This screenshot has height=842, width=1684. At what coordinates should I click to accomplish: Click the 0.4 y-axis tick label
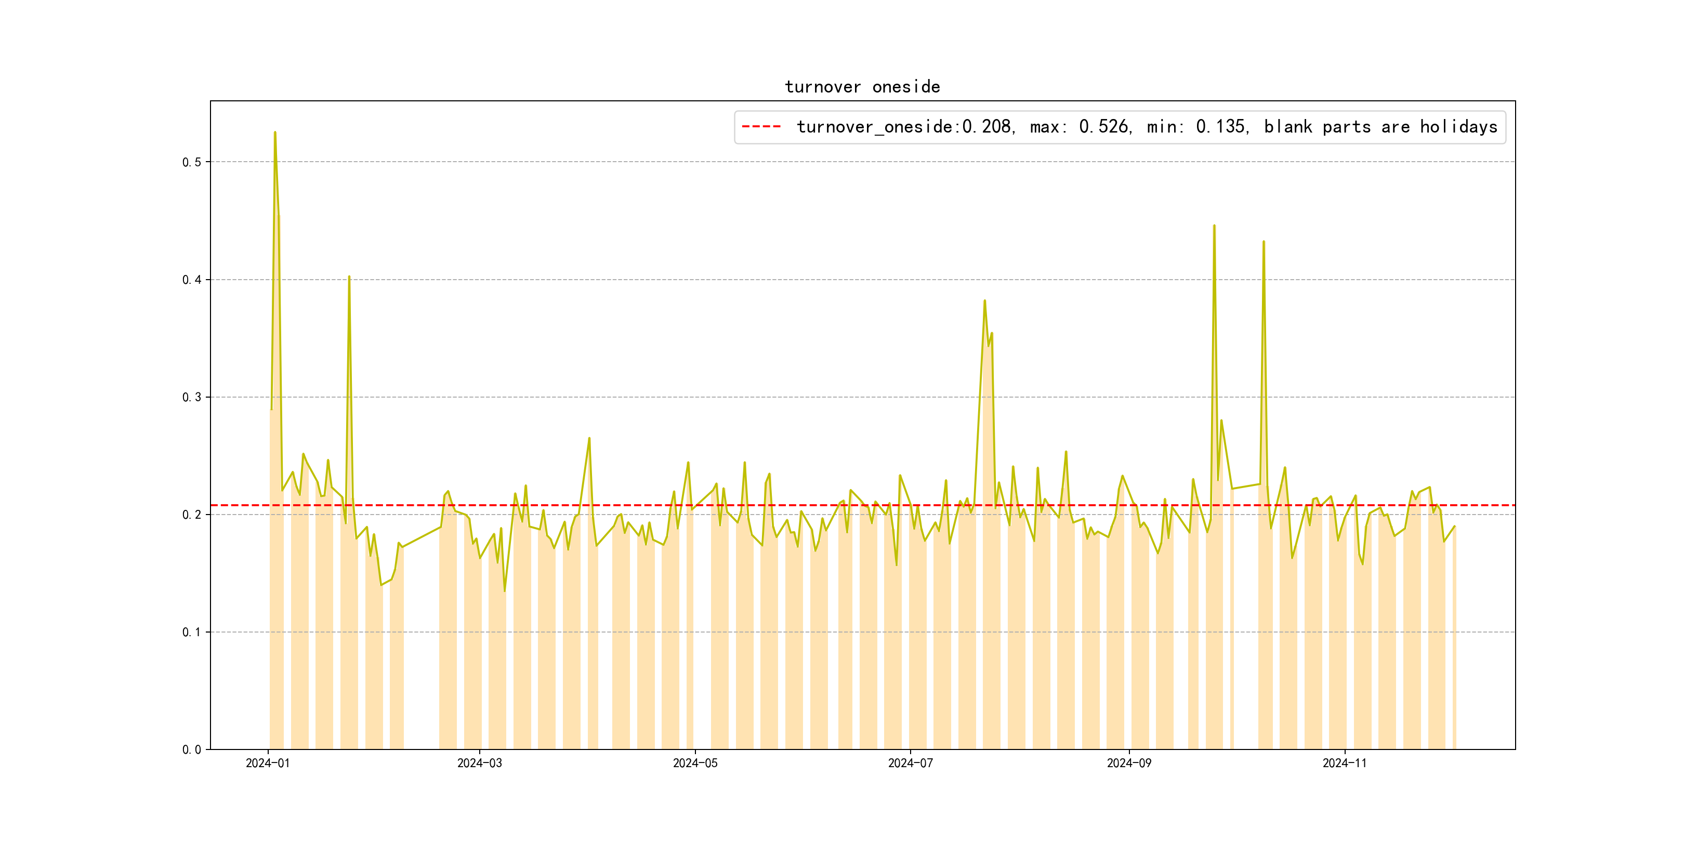click(x=192, y=280)
